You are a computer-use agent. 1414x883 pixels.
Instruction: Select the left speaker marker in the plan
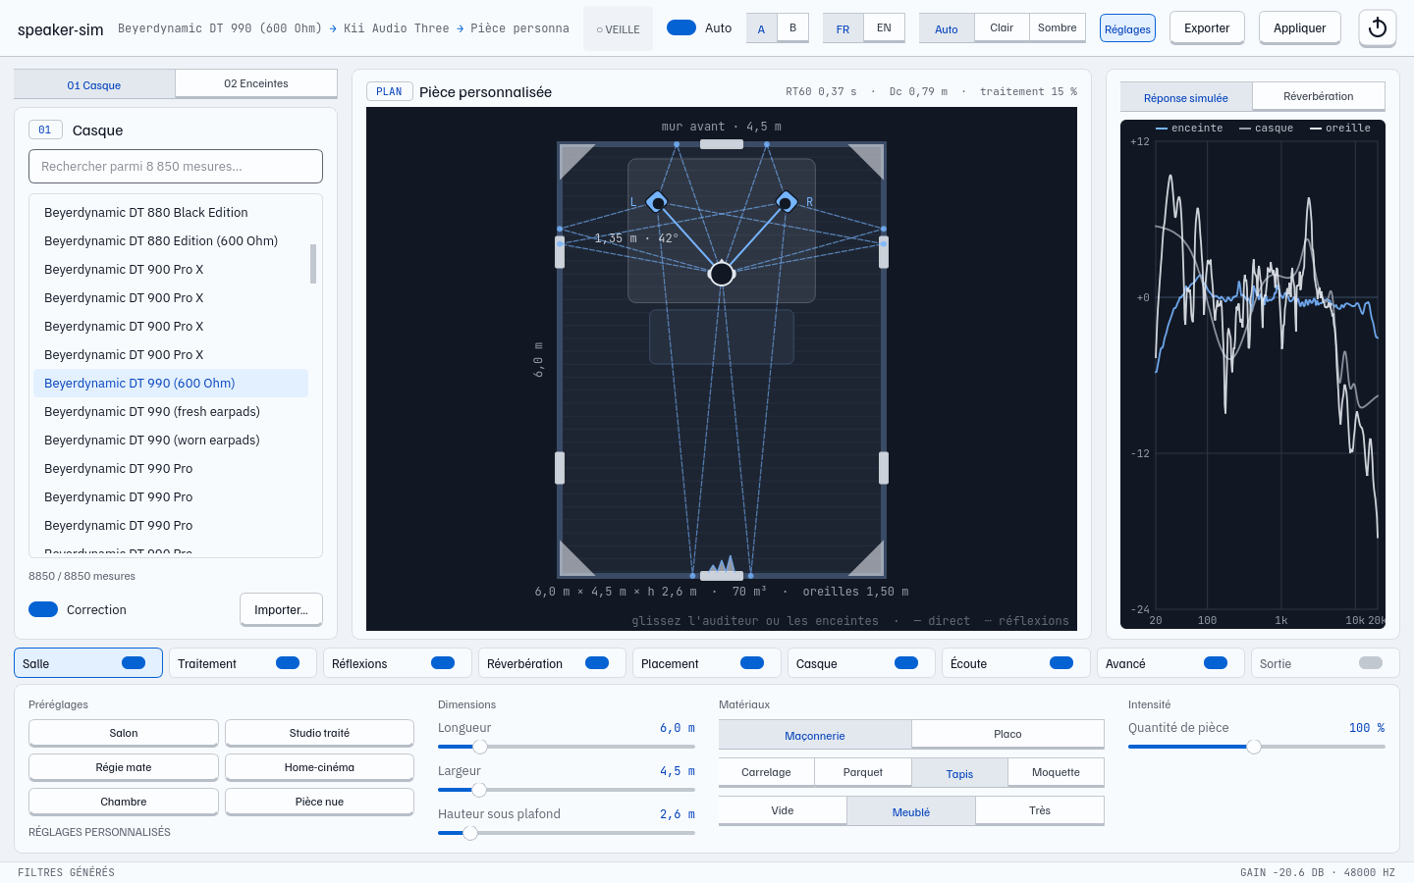(657, 202)
